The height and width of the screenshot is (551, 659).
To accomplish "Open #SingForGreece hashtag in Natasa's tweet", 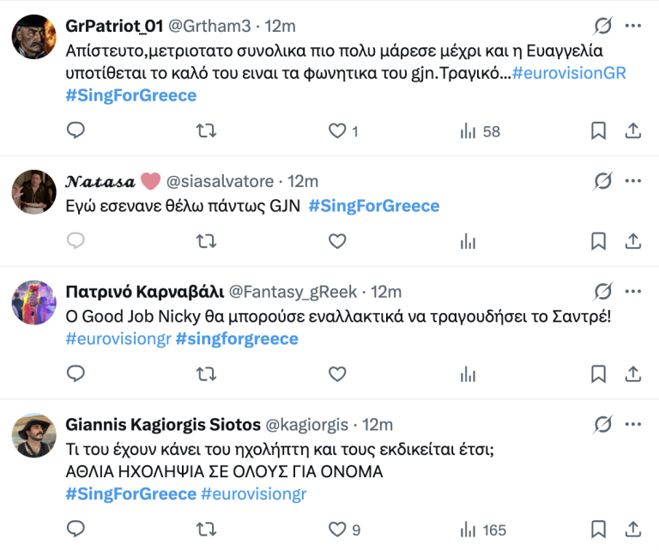I will [x=373, y=206].
